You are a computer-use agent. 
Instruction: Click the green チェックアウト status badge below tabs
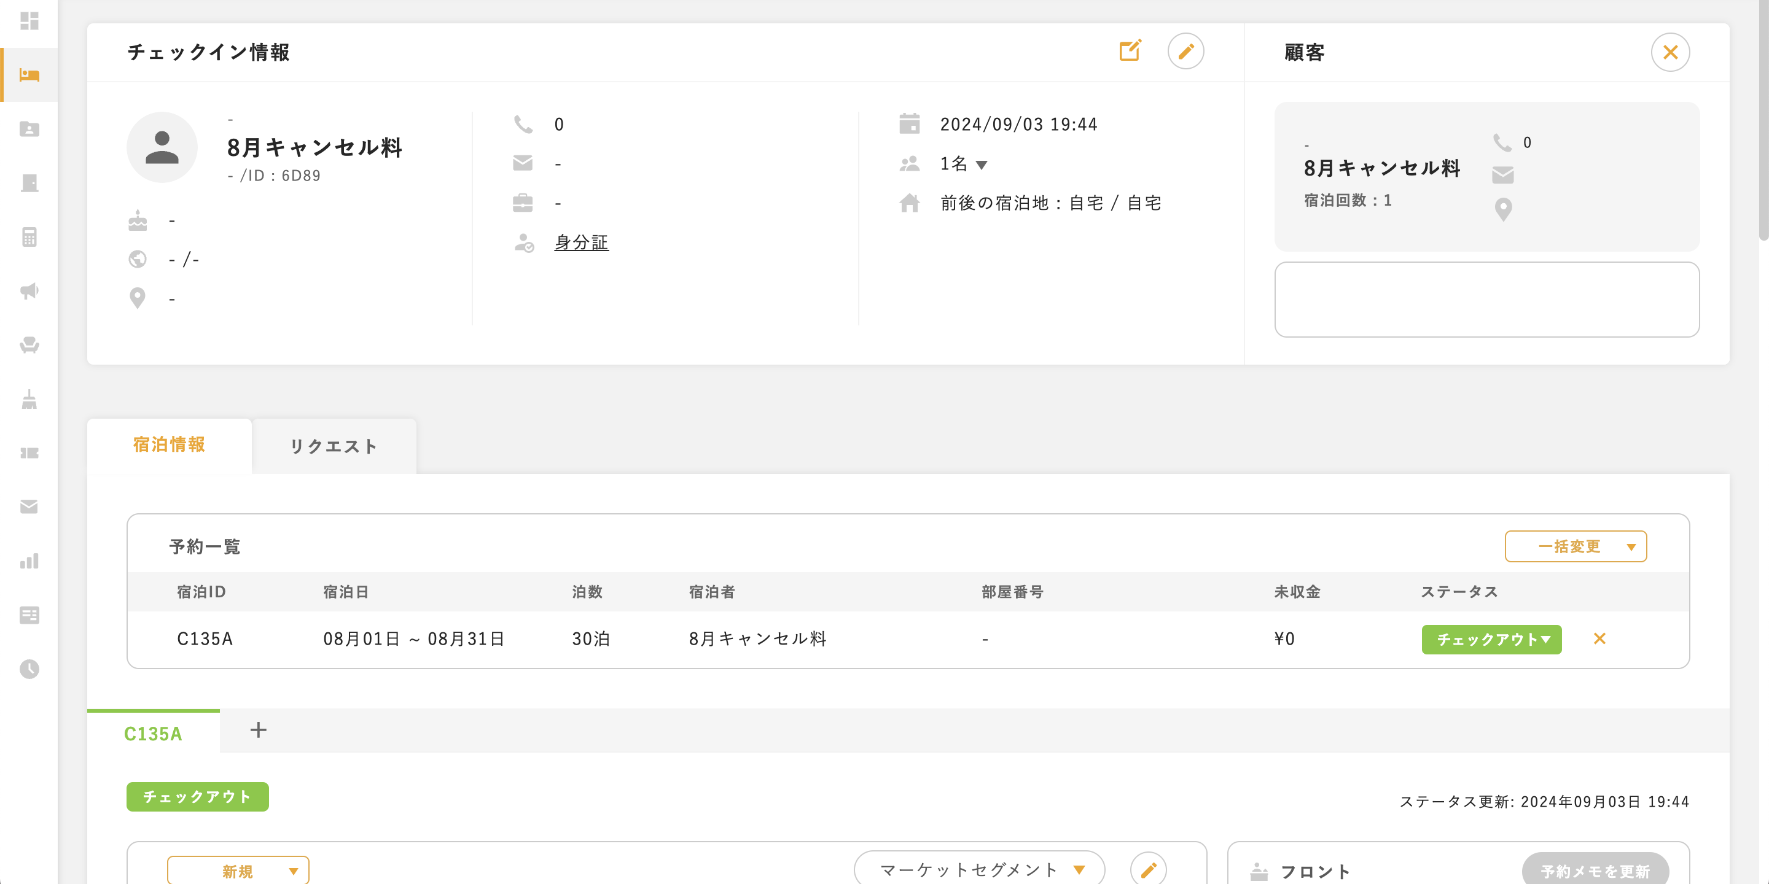(x=197, y=797)
